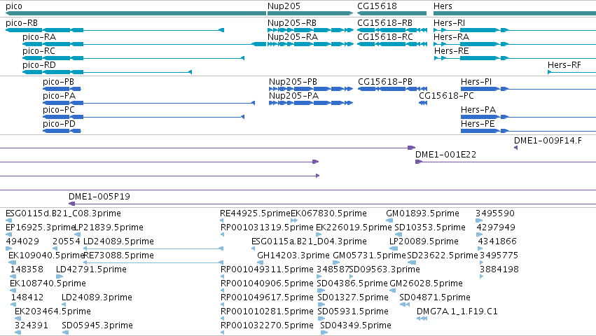Click the LD24089.5prime EST label
The width and height of the screenshot is (596, 336).
tap(118, 241)
